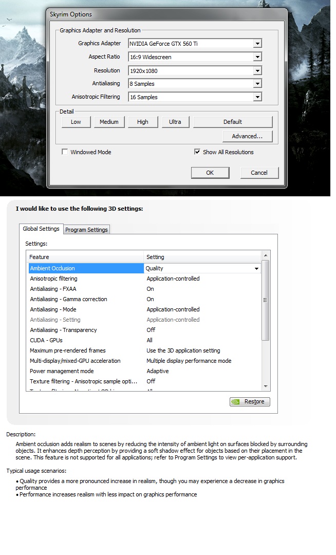Open the Graphics Adapter dropdown
The image size is (336, 555).
click(x=257, y=44)
